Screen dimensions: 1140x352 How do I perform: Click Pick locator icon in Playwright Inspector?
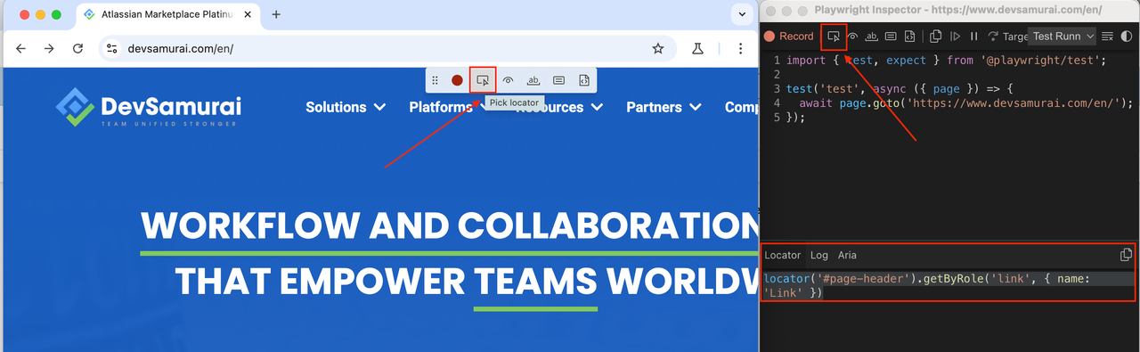(x=834, y=37)
